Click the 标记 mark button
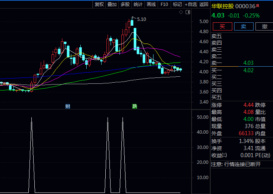The height and width of the screenshot is (194, 273). (177, 4)
